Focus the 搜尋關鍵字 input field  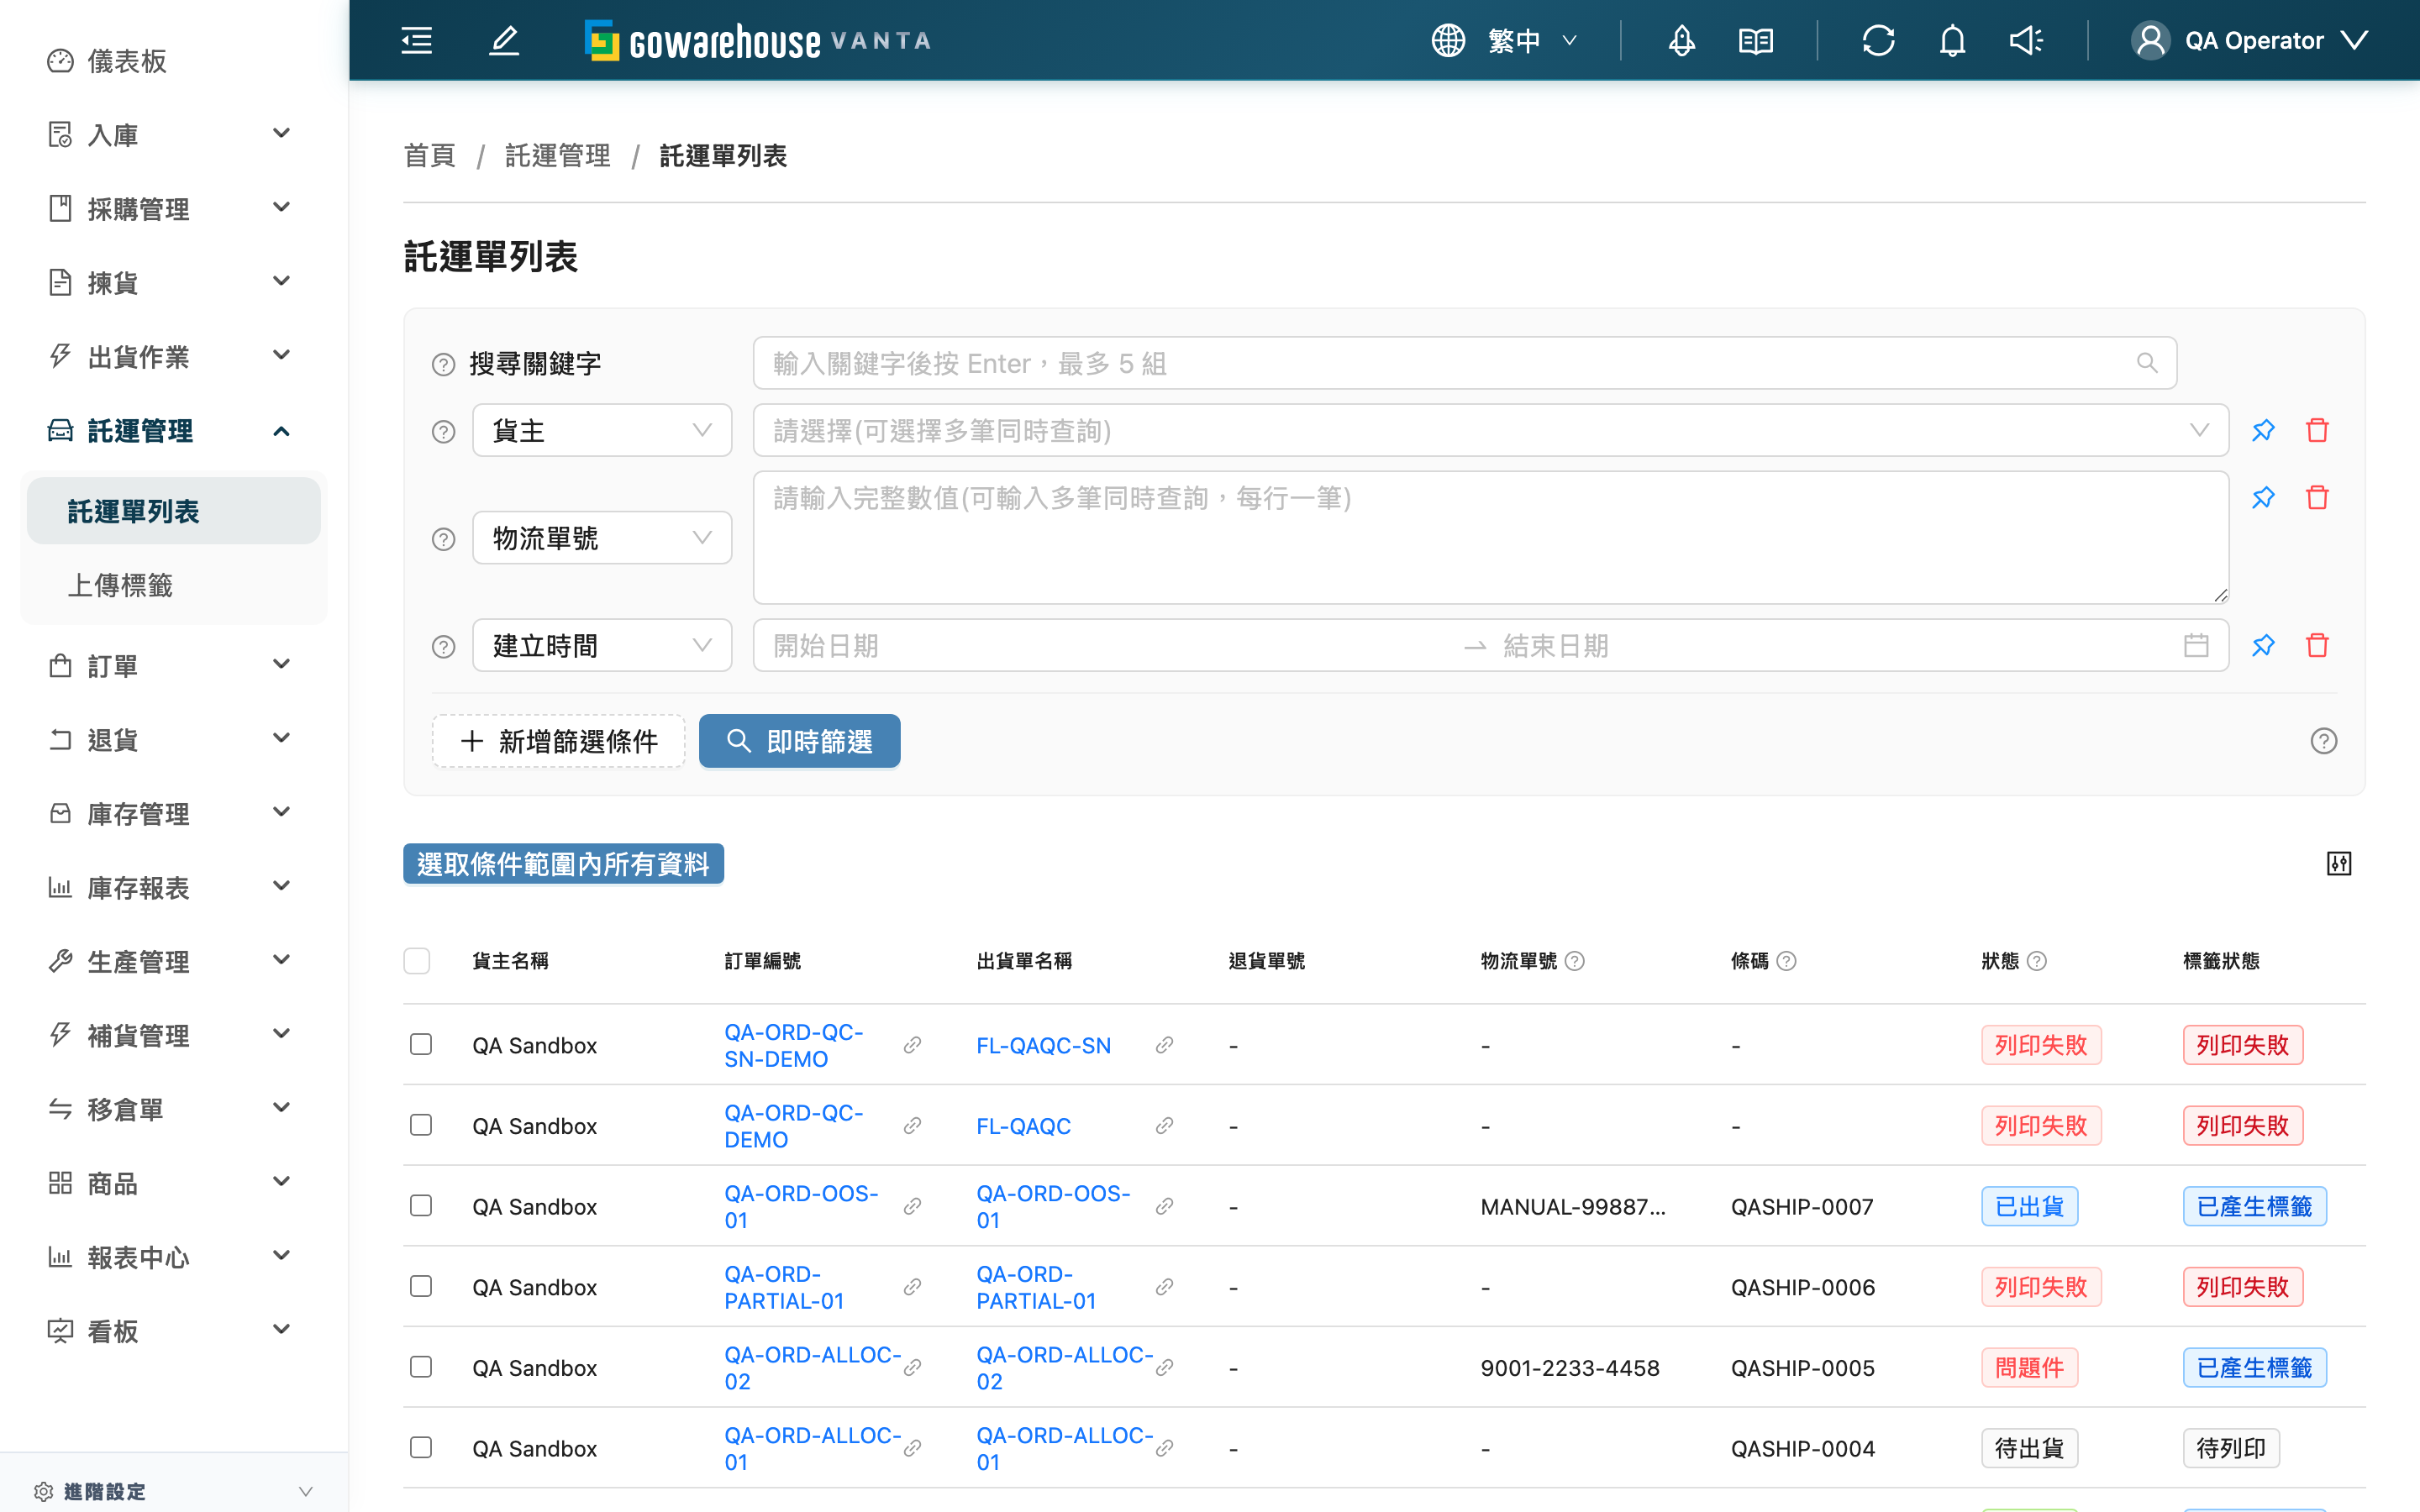[x=1464, y=363]
